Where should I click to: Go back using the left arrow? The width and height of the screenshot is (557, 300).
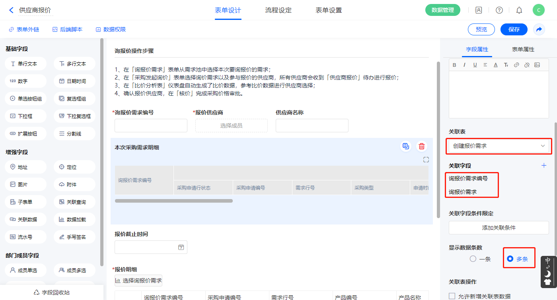tap(11, 10)
